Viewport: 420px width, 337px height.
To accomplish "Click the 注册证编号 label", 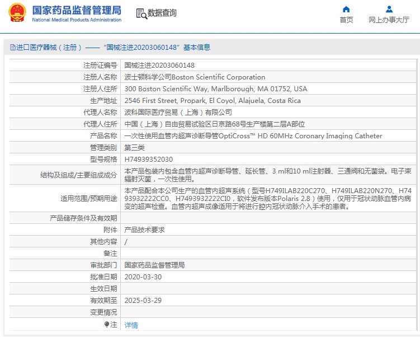I will click(100, 65).
